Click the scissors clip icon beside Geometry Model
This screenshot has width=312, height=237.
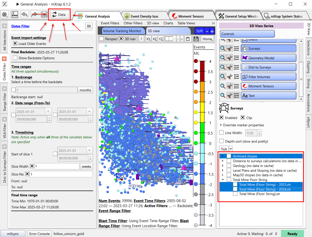(x=230, y=58)
